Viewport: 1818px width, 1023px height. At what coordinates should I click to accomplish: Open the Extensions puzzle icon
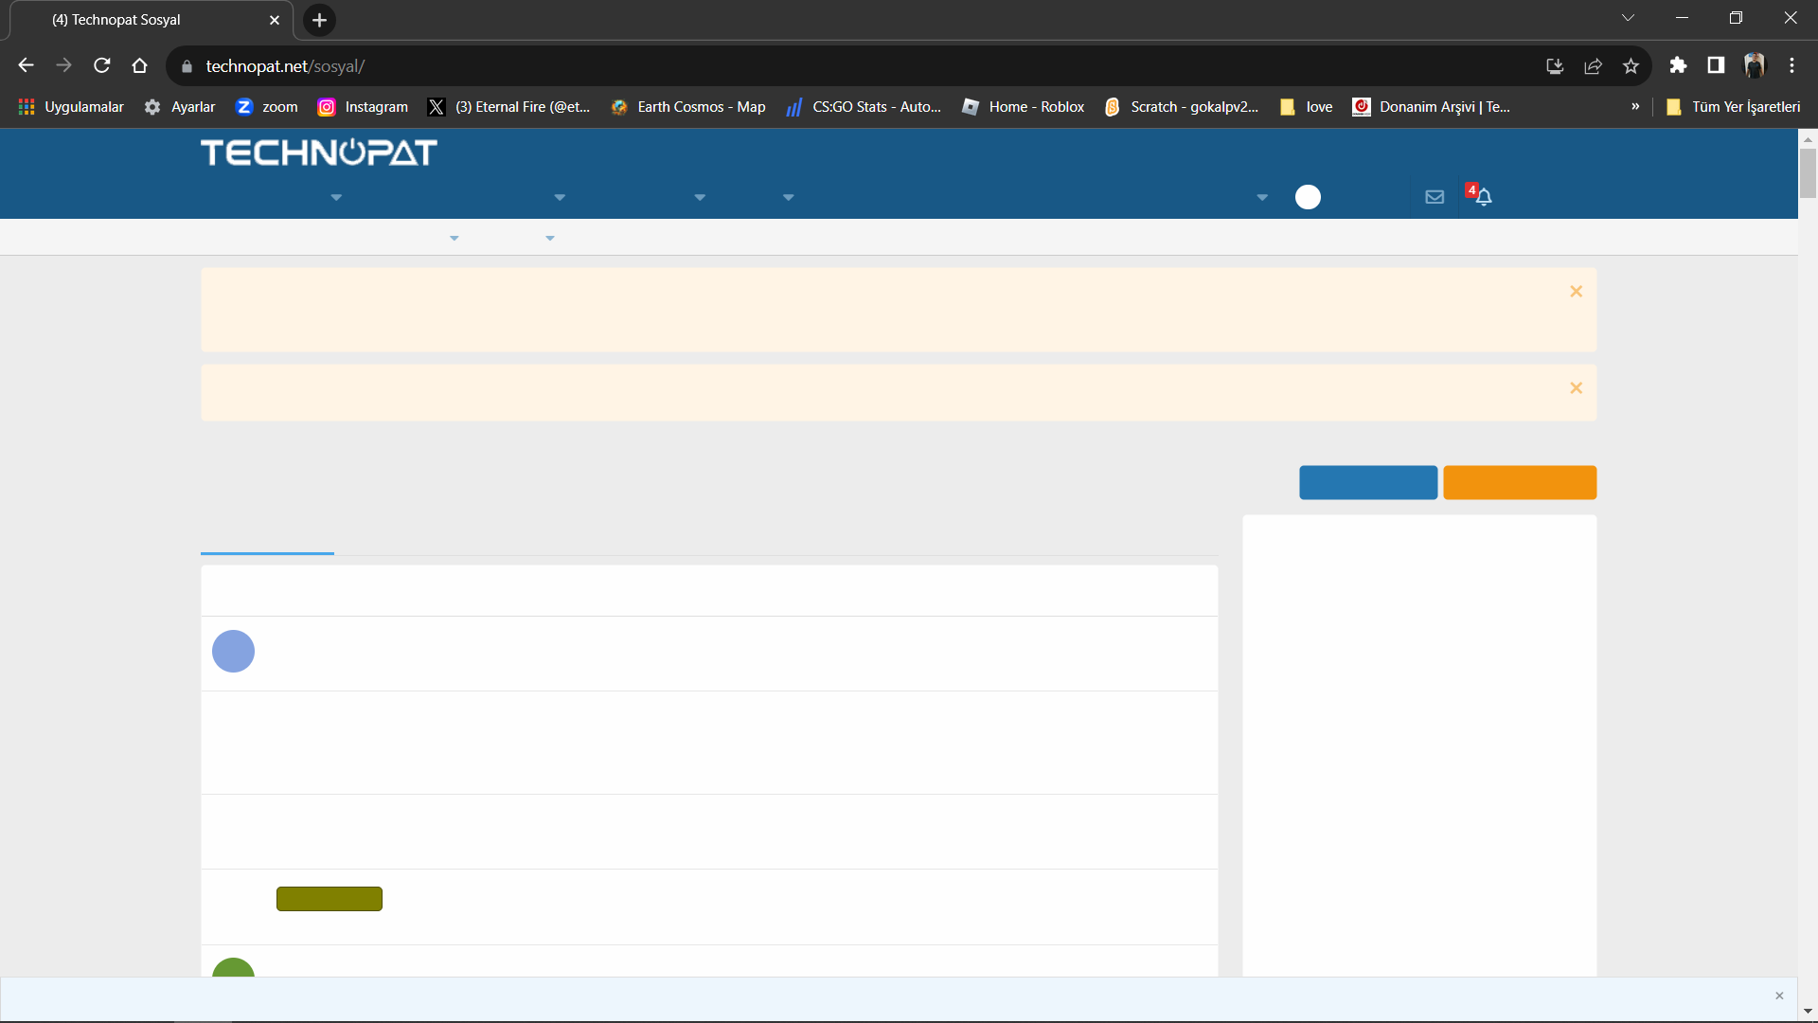tap(1678, 65)
